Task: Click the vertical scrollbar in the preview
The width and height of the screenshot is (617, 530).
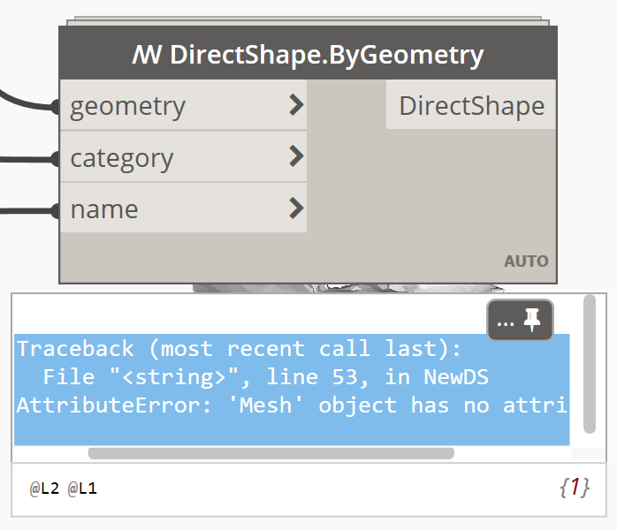Action: (x=589, y=362)
